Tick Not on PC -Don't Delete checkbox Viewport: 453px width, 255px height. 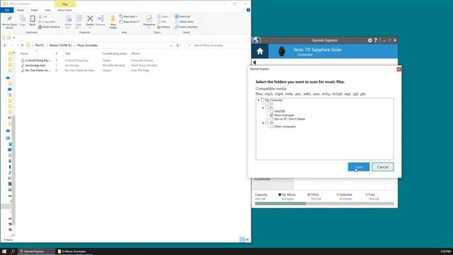(x=272, y=119)
